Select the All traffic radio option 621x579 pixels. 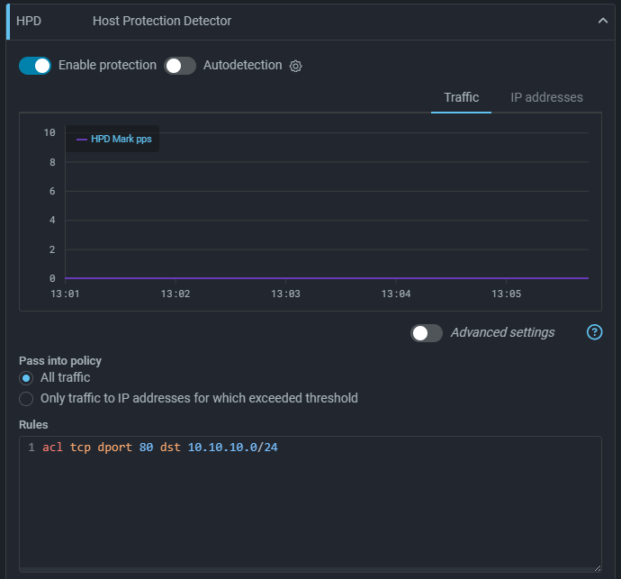[26, 378]
